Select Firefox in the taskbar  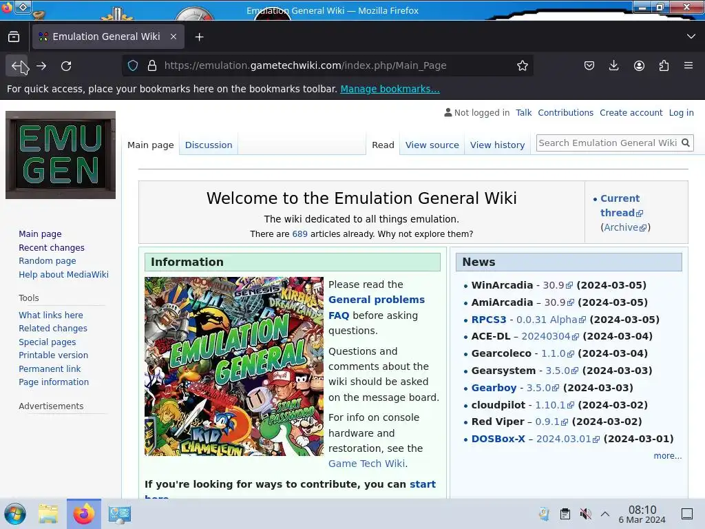click(x=83, y=514)
